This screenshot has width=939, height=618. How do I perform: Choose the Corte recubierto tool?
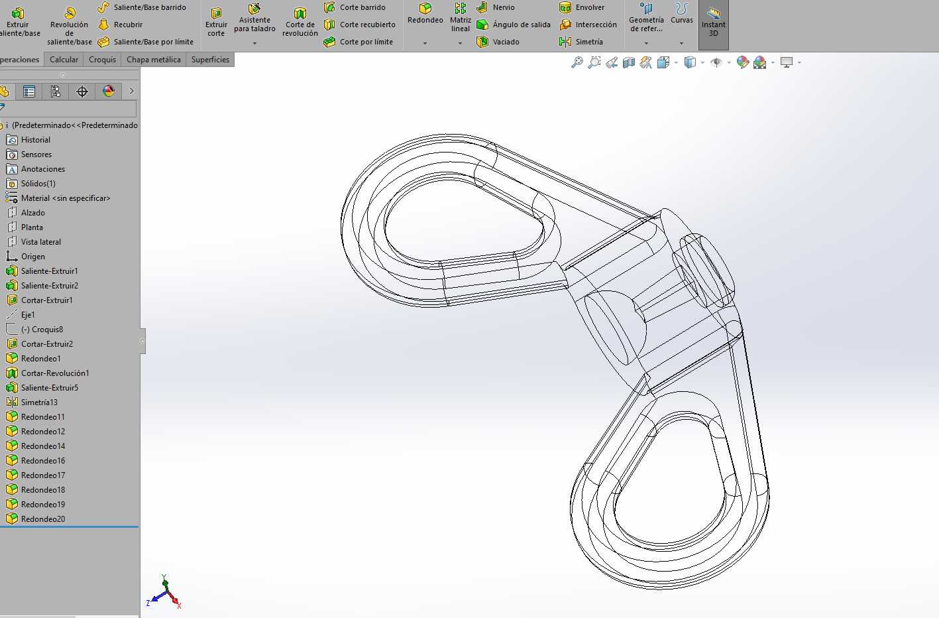360,25
